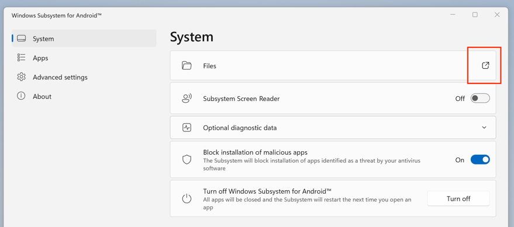Click the Apps list icon in sidebar
Image resolution: width=514 pixels, height=227 pixels.
(x=21, y=58)
